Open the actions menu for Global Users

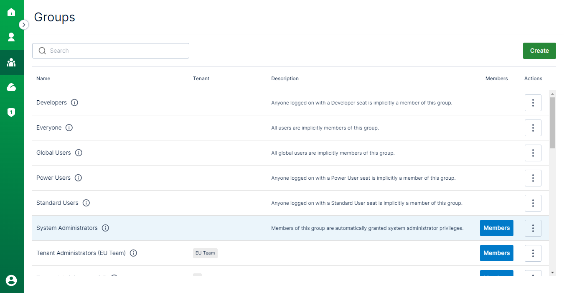click(x=533, y=153)
